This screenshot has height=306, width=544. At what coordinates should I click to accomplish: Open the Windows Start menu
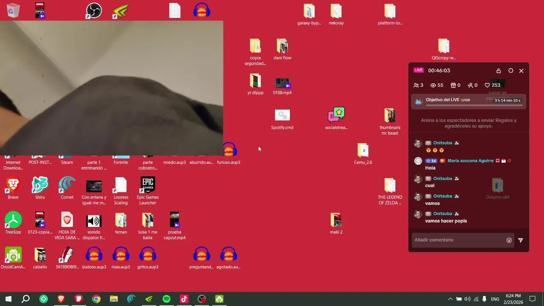click(8, 299)
